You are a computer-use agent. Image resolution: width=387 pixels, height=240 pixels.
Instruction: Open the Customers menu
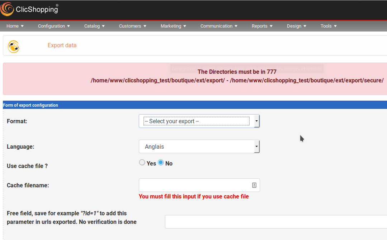pyautogui.click(x=133, y=26)
